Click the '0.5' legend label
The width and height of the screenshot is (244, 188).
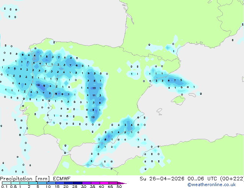point(13,186)
